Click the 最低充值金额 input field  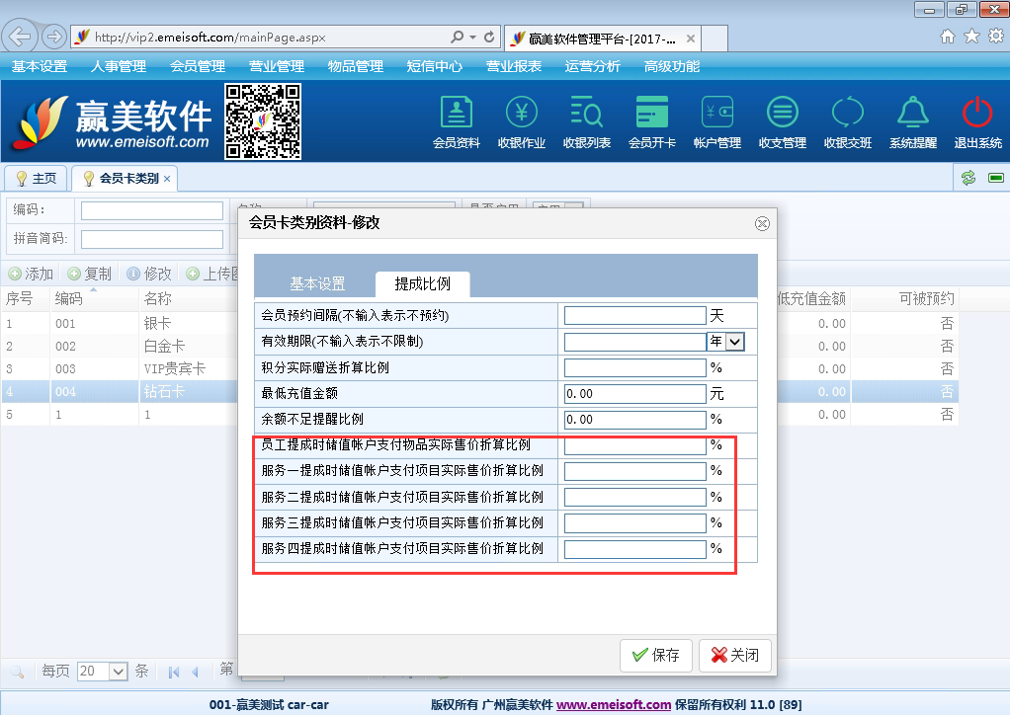click(634, 393)
